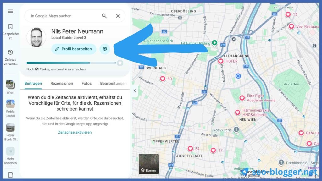The image size is (322, 181).
Task: Click the OBERDÖBLING district label
Action: click(184, 11)
